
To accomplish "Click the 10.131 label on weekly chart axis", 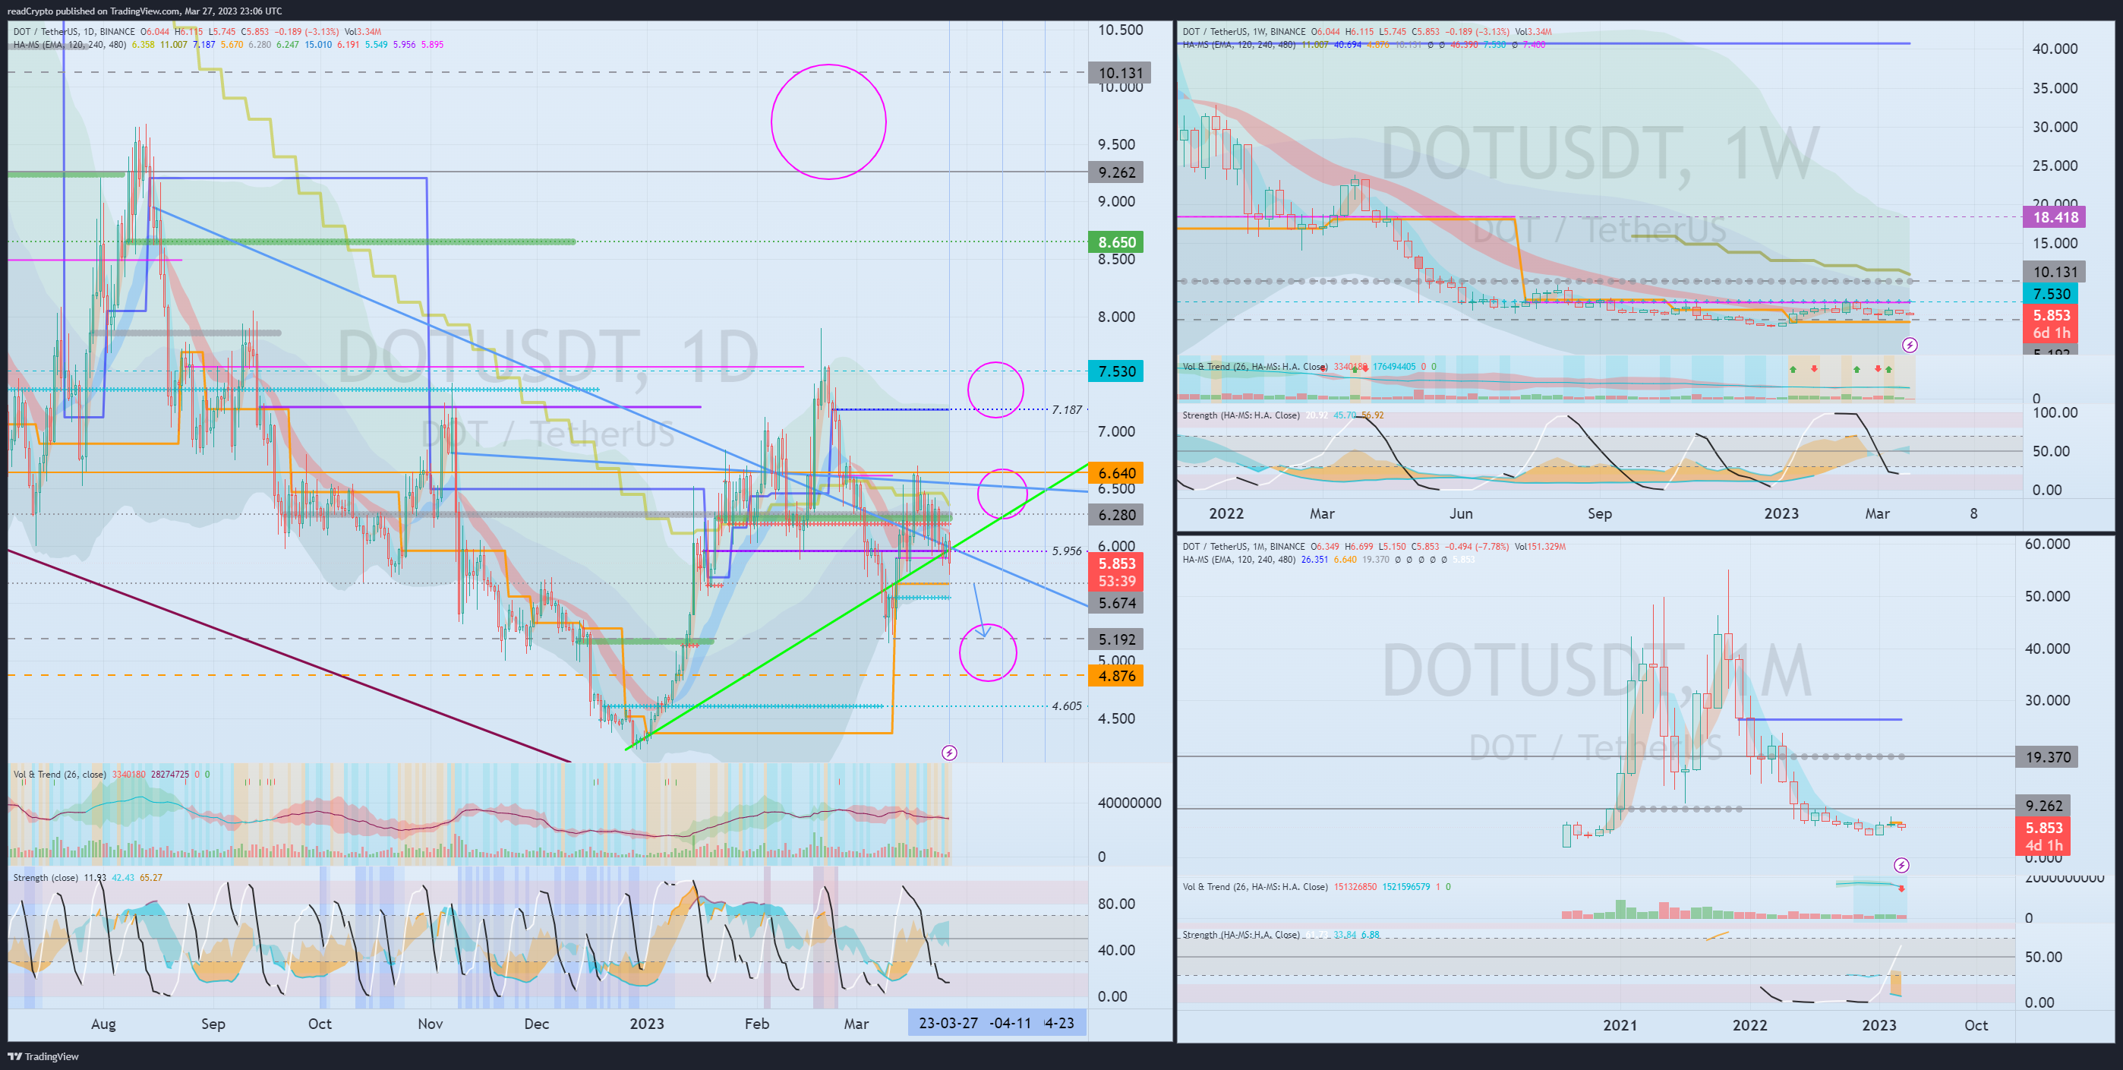I will (2055, 272).
